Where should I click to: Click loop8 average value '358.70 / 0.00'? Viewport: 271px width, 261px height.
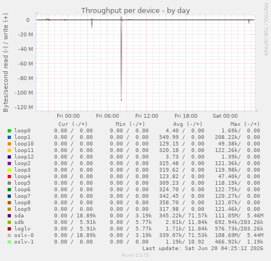182,203
